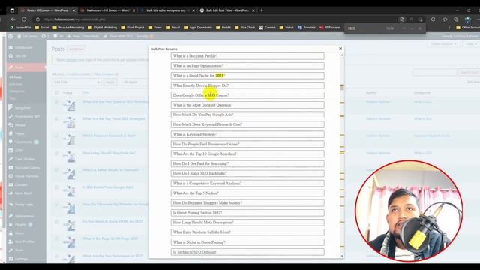This screenshot has width=480, height=270.
Task: Click the 'What is a Good Niche for 2023?' field
Action: 247,76
